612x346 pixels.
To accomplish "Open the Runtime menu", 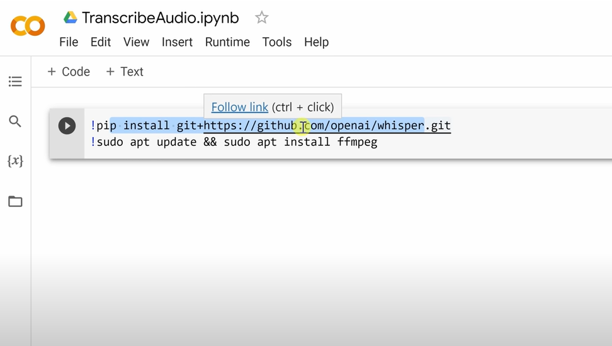I will 227,42.
